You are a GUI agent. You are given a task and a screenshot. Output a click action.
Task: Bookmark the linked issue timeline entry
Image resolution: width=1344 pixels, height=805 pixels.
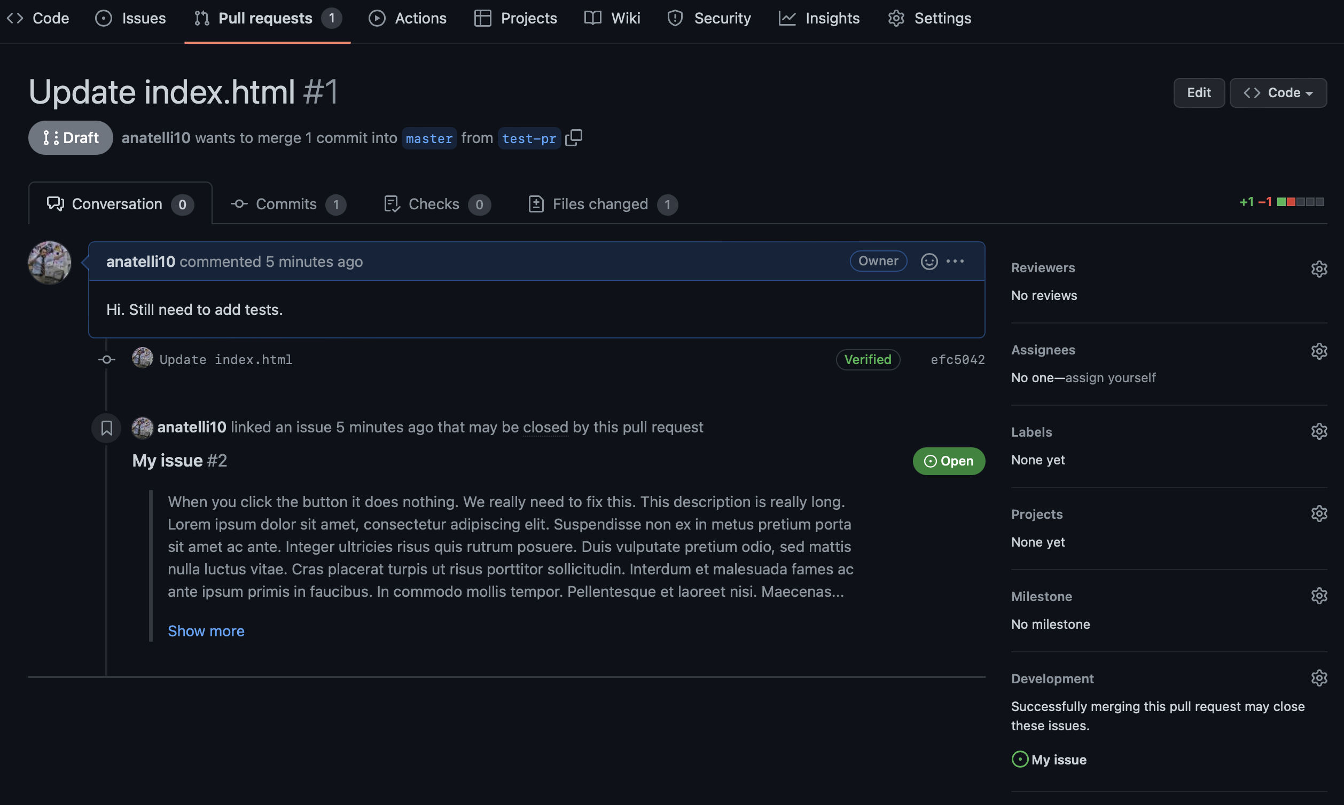pyautogui.click(x=106, y=428)
